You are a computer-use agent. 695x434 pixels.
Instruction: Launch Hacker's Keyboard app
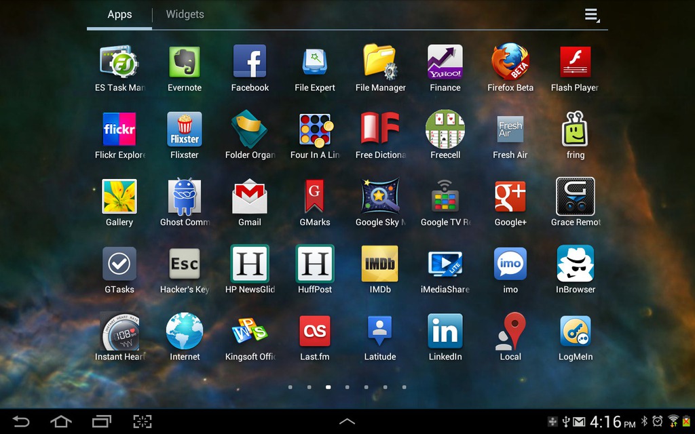(x=185, y=264)
